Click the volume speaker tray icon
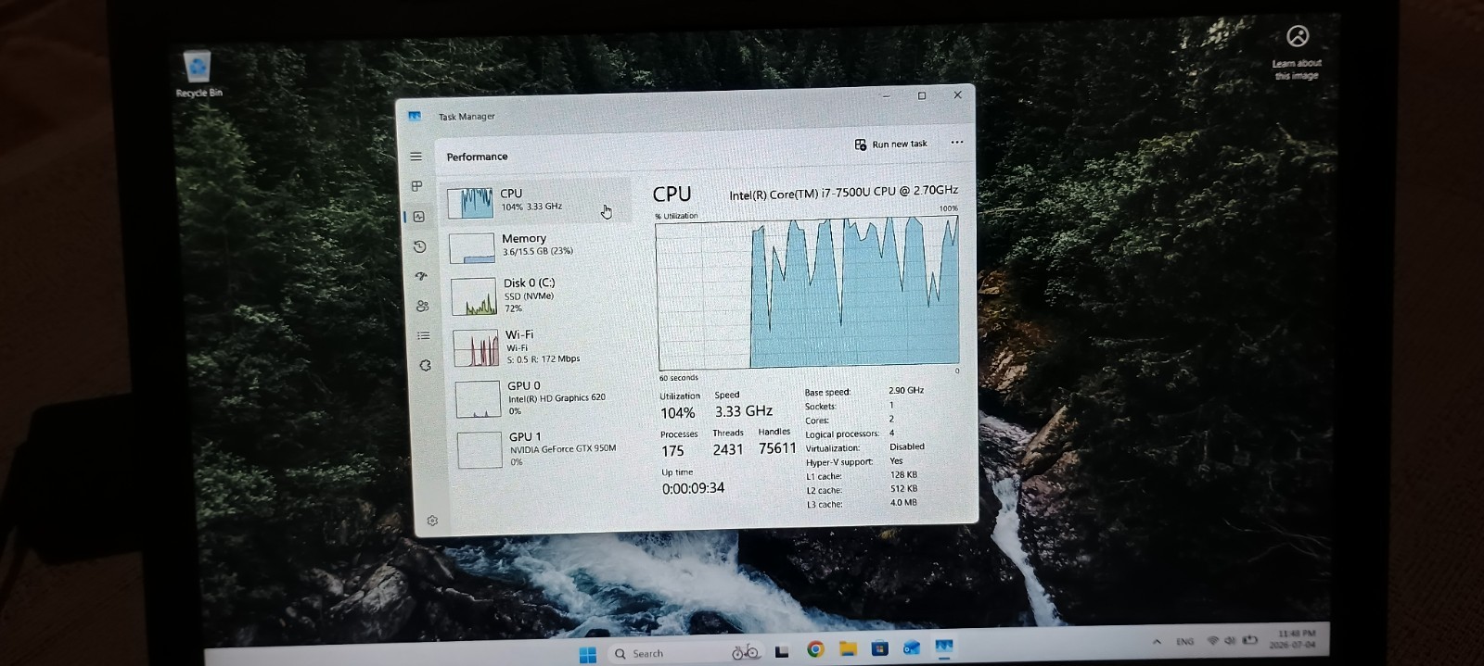 [1230, 640]
